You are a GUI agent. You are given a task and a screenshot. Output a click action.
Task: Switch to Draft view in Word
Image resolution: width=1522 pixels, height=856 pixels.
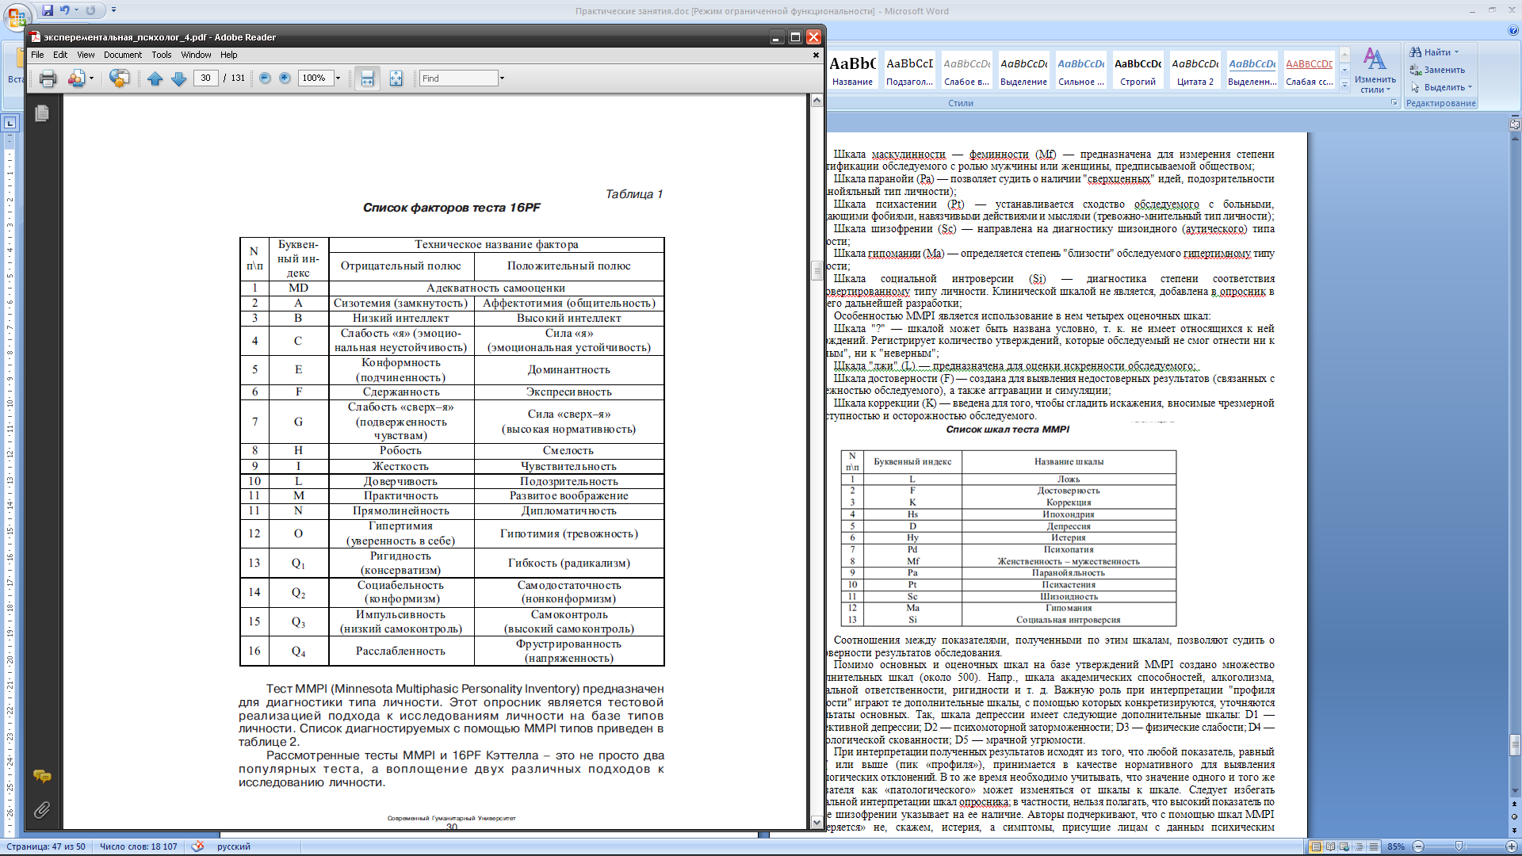point(1373,846)
